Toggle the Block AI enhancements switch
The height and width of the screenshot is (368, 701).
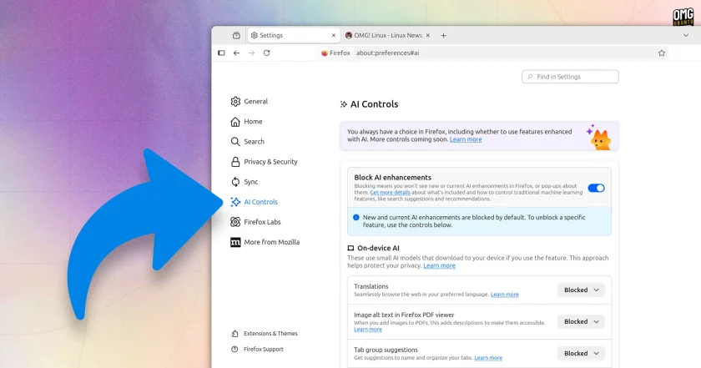[x=597, y=189]
